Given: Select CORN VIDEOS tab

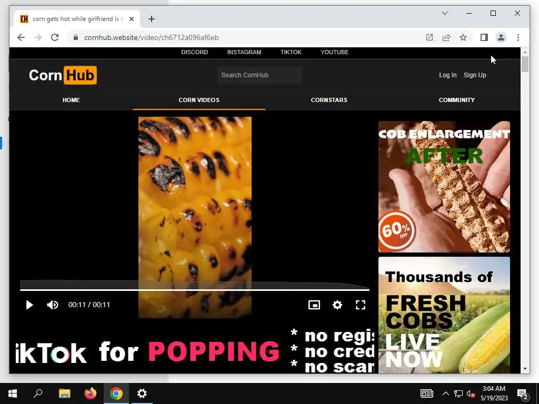Looking at the screenshot, I should click(198, 100).
